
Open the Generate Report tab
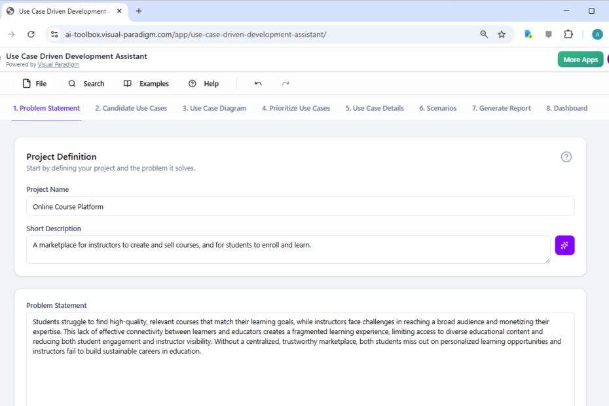tap(501, 108)
